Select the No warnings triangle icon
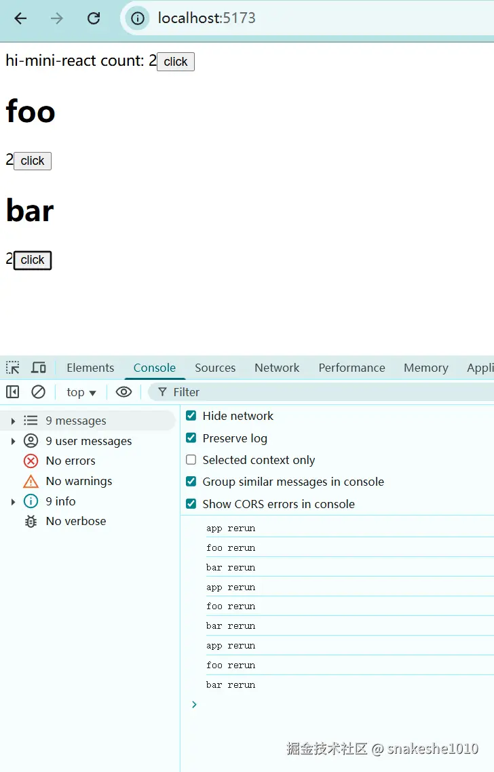This screenshot has width=494, height=772. click(x=31, y=481)
